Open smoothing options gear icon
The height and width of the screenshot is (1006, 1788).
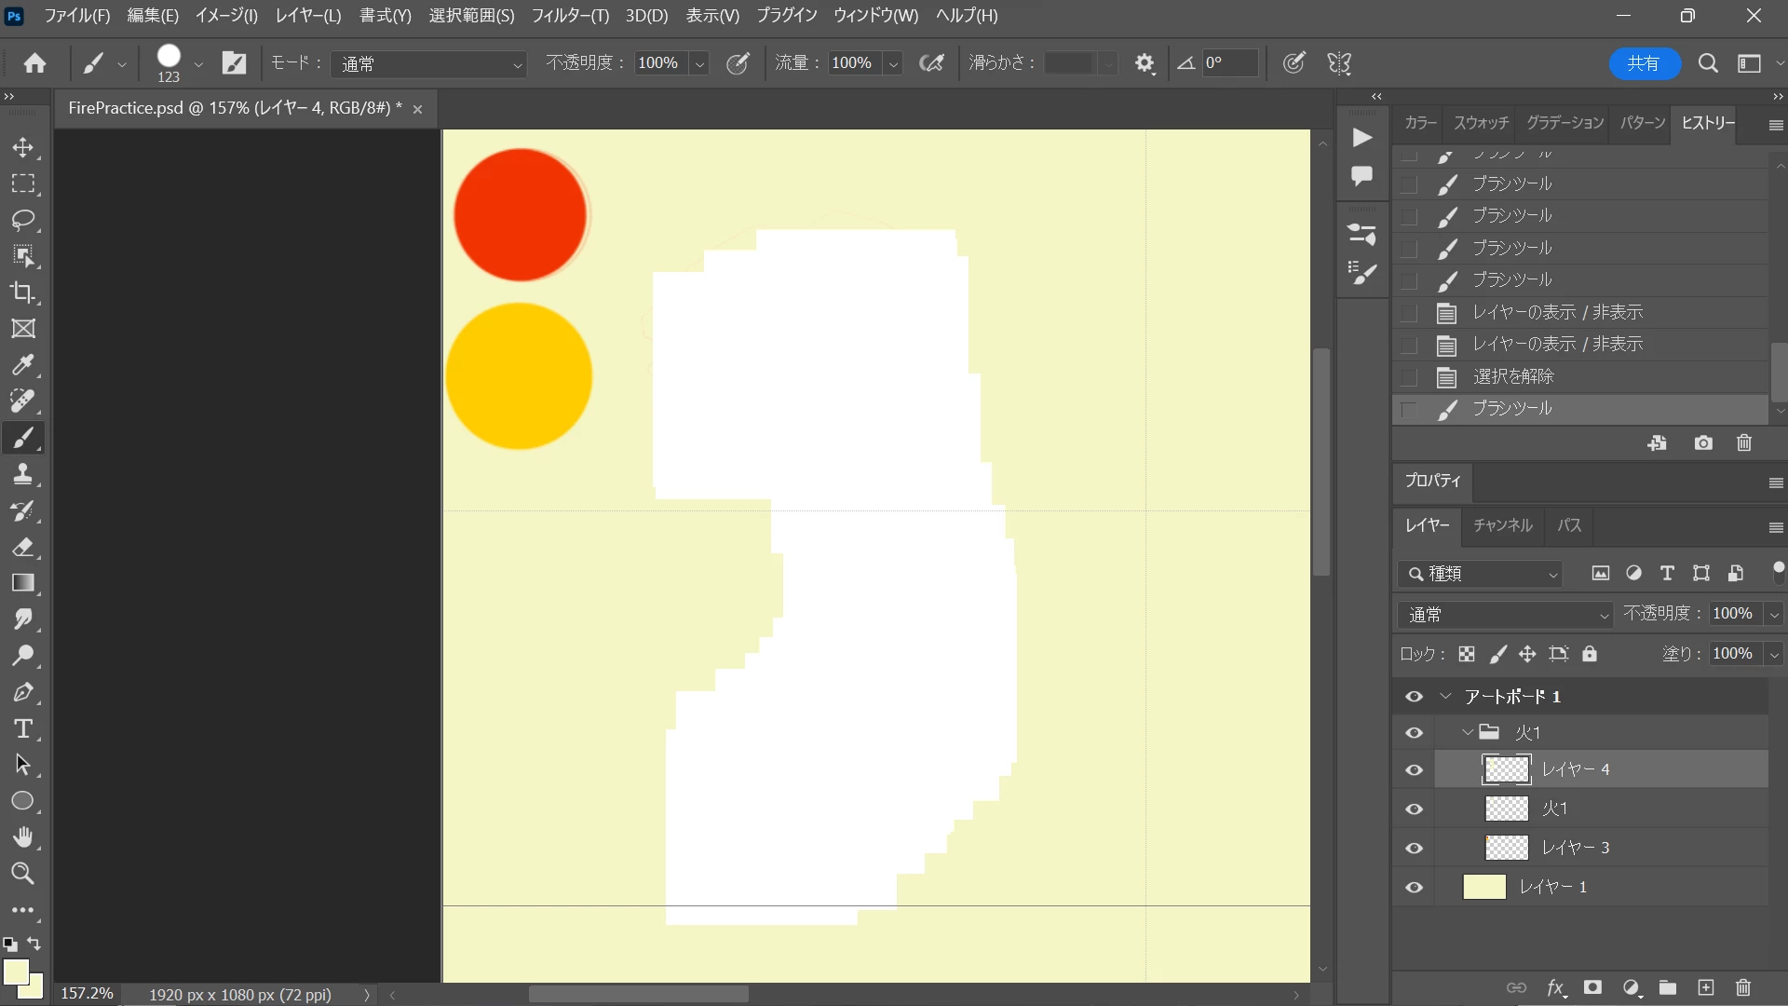[1145, 63]
